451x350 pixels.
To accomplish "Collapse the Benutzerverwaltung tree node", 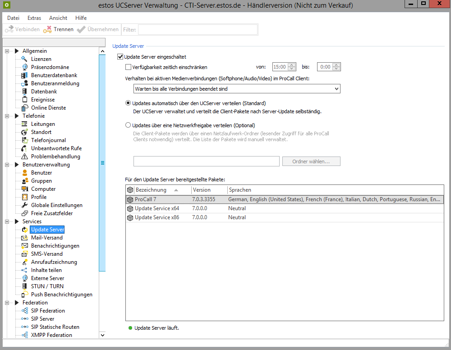I will (7, 165).
